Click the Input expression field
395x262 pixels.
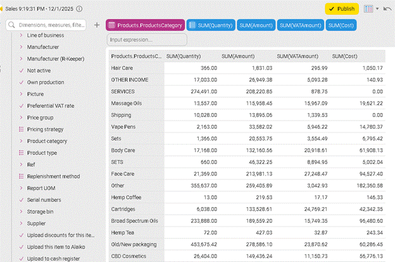tap(146, 40)
